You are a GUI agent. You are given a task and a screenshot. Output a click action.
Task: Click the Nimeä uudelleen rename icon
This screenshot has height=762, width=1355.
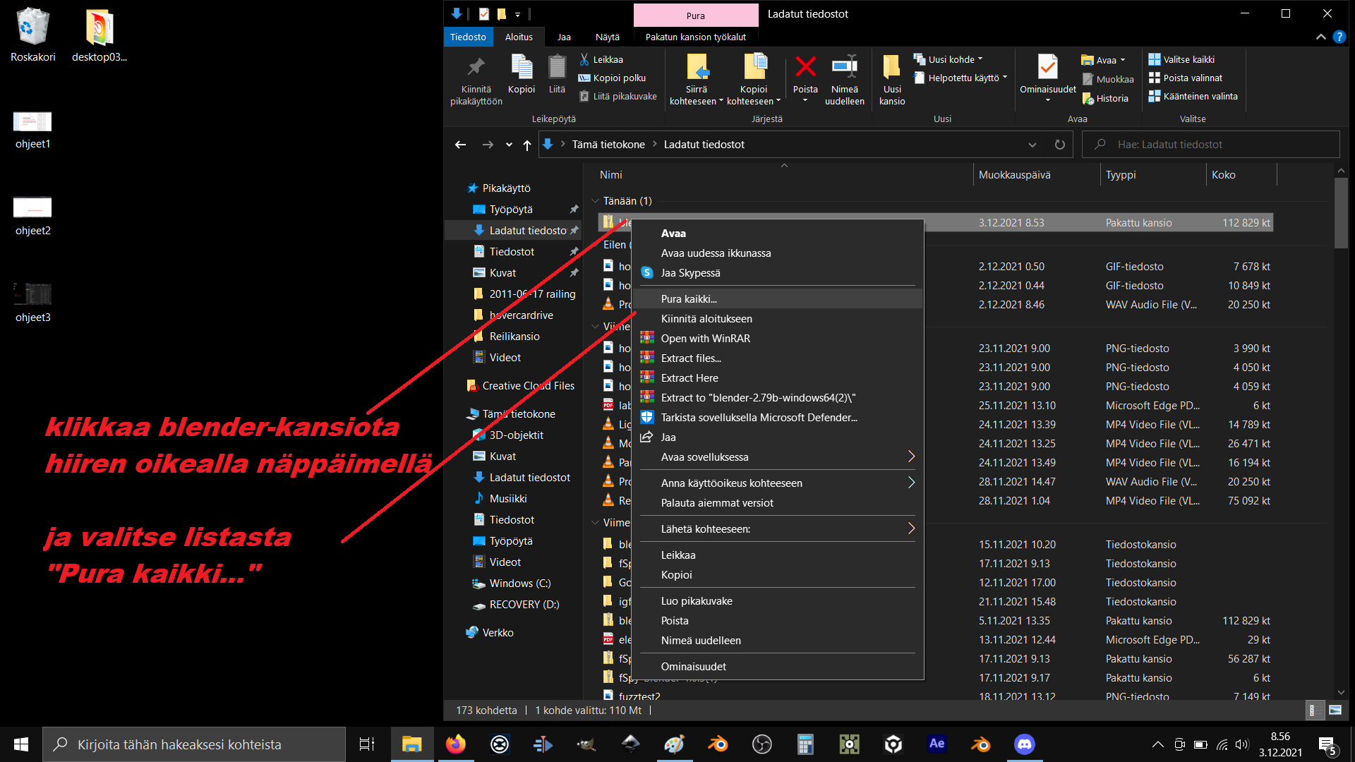pos(844,69)
